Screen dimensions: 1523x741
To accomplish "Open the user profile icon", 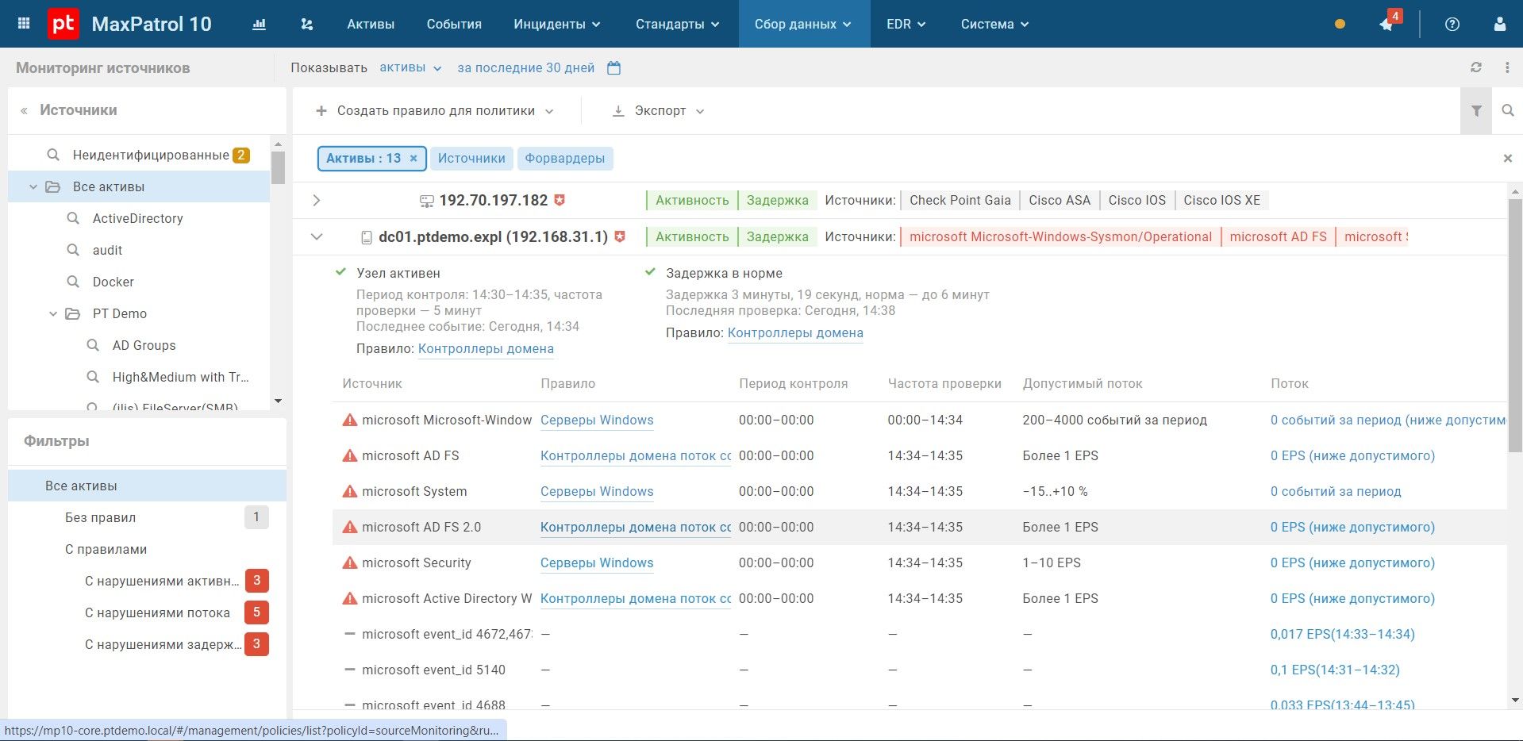I will pyautogui.click(x=1499, y=24).
